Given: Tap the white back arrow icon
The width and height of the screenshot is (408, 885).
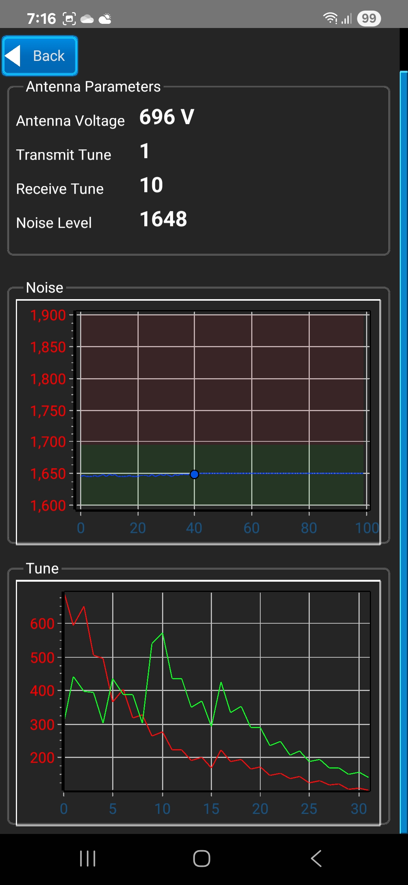Looking at the screenshot, I should [x=12, y=56].
